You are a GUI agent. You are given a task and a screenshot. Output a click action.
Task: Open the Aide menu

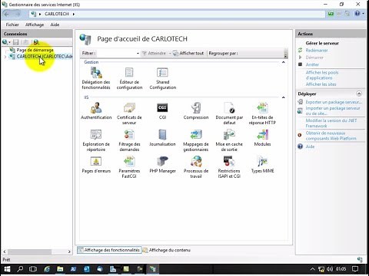tap(55, 25)
